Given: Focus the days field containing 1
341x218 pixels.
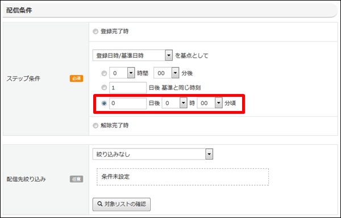Looking at the screenshot, I should point(128,88).
